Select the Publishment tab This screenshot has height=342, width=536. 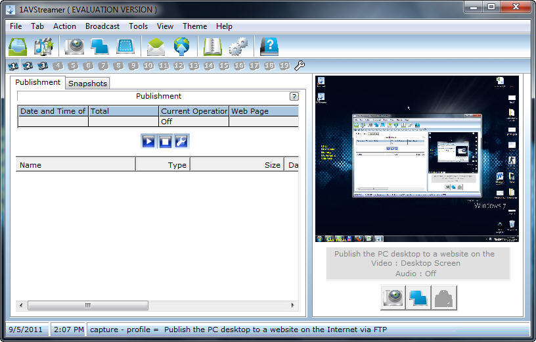pyautogui.click(x=37, y=82)
